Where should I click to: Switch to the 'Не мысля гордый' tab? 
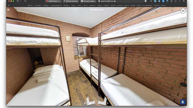[89, 1]
